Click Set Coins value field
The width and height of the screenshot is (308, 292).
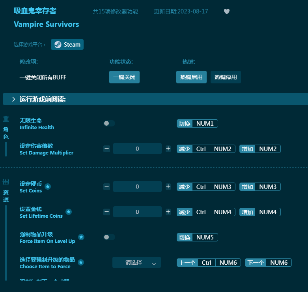[137, 187]
